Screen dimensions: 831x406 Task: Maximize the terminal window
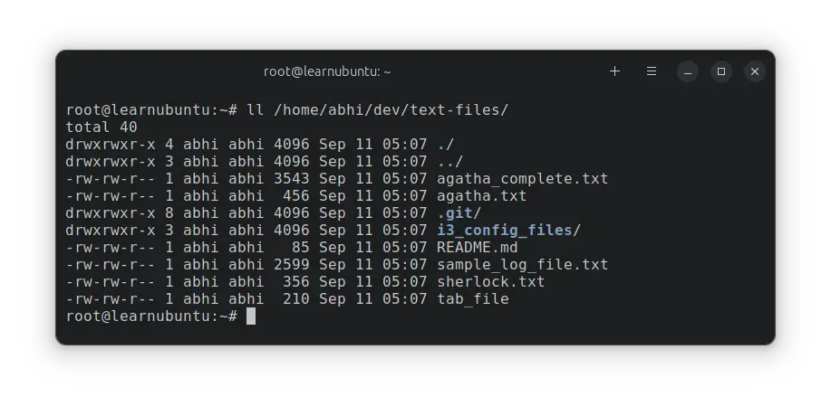point(720,71)
